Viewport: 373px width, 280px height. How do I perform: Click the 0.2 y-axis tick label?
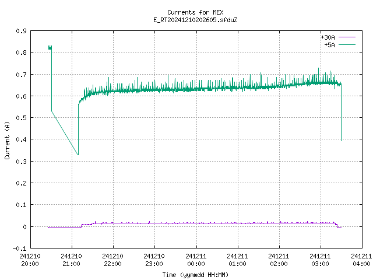coord(21,183)
